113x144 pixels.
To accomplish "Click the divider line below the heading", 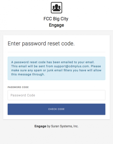I will 56,52.
